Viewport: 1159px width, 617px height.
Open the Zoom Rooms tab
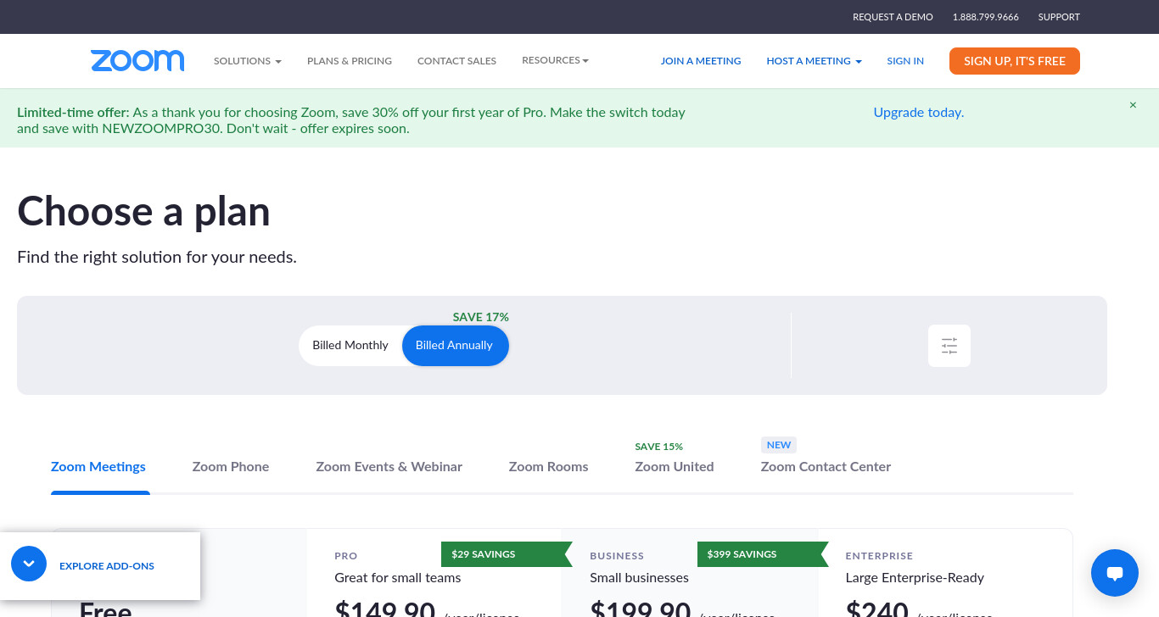click(548, 467)
